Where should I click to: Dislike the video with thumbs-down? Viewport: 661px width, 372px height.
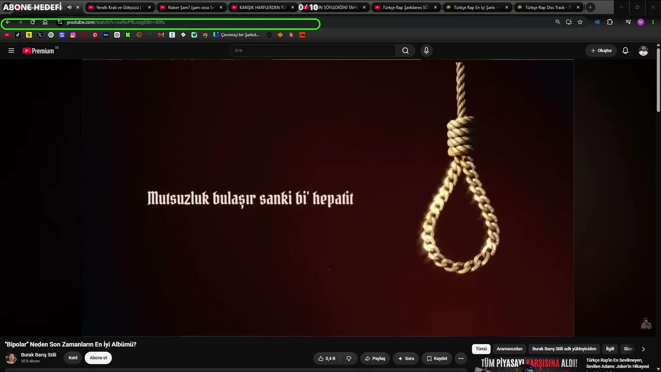tap(349, 359)
